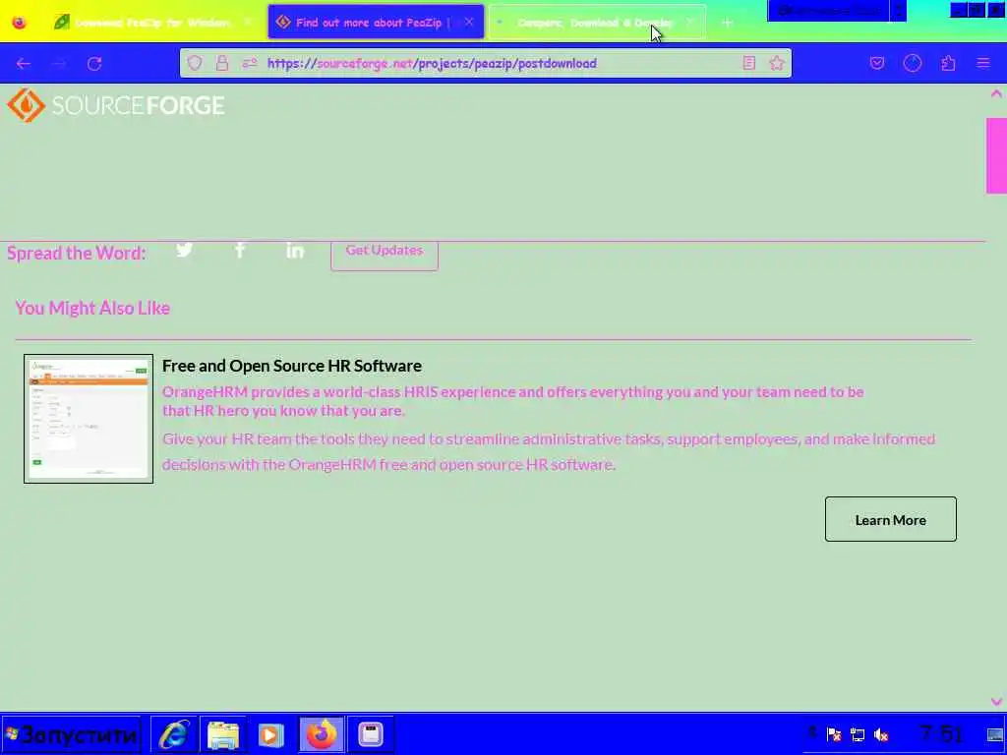Share on LinkedIn icon

pyautogui.click(x=295, y=250)
